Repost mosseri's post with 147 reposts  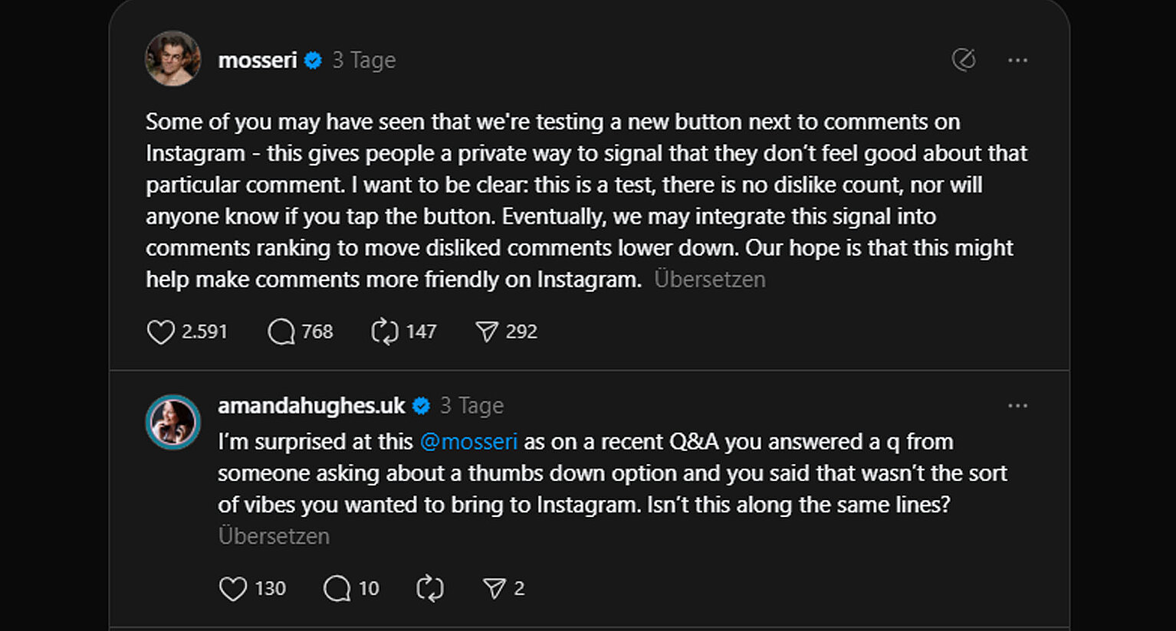tap(385, 332)
